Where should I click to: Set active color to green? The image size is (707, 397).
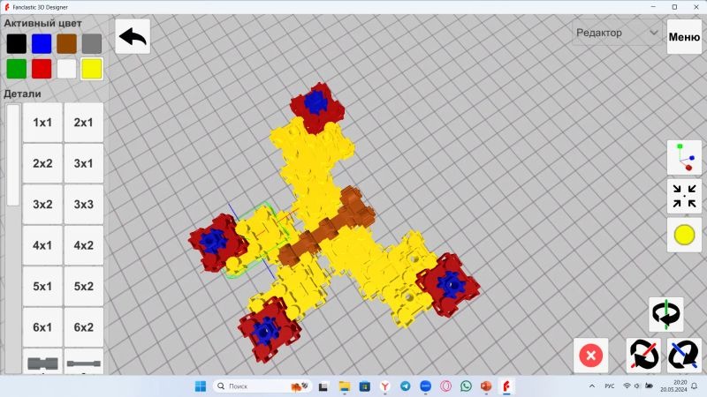[17, 69]
